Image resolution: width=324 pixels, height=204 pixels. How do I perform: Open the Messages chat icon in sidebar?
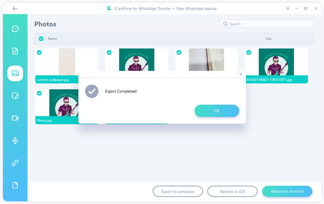[x=15, y=29]
